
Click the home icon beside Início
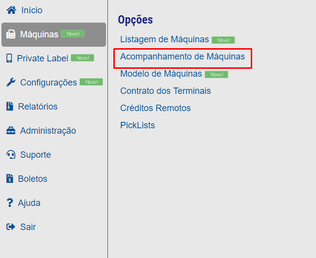[x=11, y=10]
